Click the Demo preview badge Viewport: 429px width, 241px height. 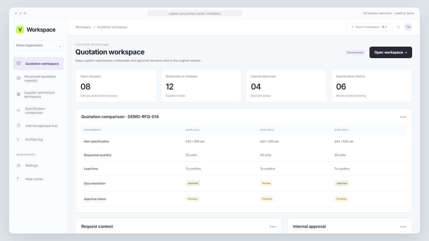click(355, 53)
